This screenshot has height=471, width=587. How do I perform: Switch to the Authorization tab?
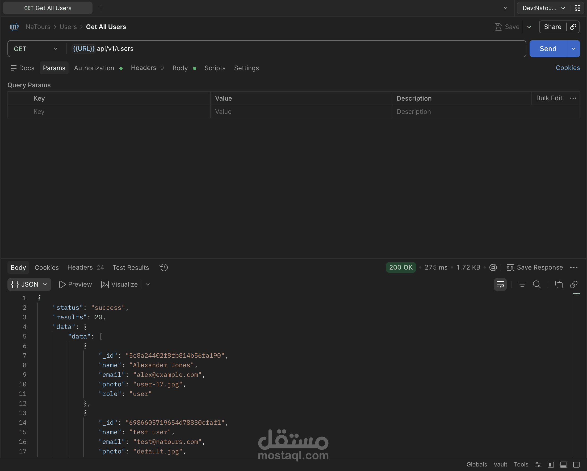coord(94,68)
